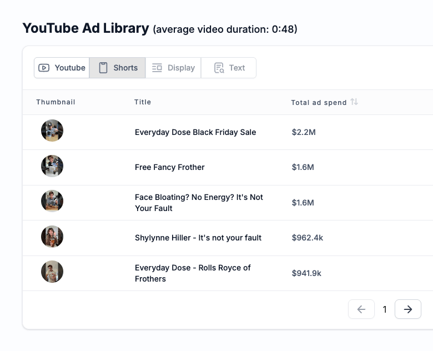This screenshot has height=351, width=433.
Task: Open the Everyday Dose Black Friday Sale title
Action: click(195, 132)
